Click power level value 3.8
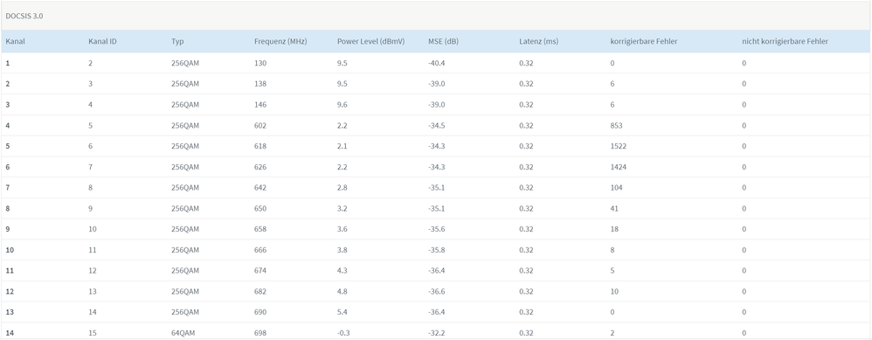Viewport: 872px width, 340px height. tap(342, 250)
